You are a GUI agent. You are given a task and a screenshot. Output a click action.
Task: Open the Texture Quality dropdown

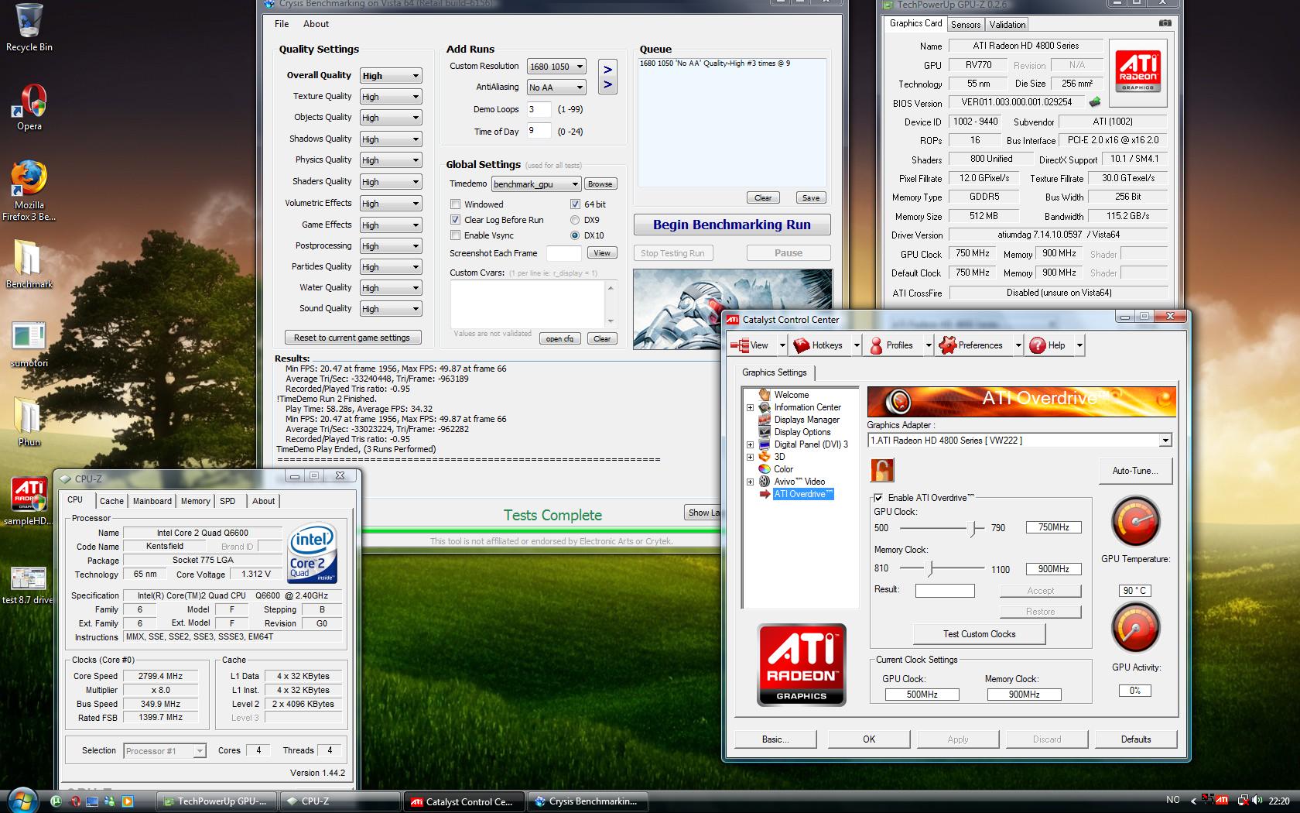[x=391, y=97]
